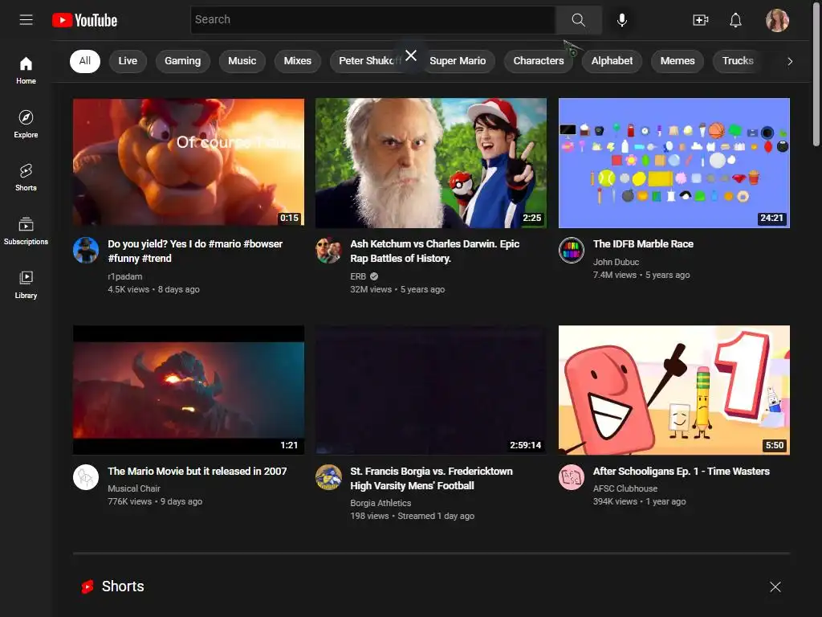The width and height of the screenshot is (822, 617).
Task: Open Borgia Athletics channel name link
Action: (x=380, y=503)
